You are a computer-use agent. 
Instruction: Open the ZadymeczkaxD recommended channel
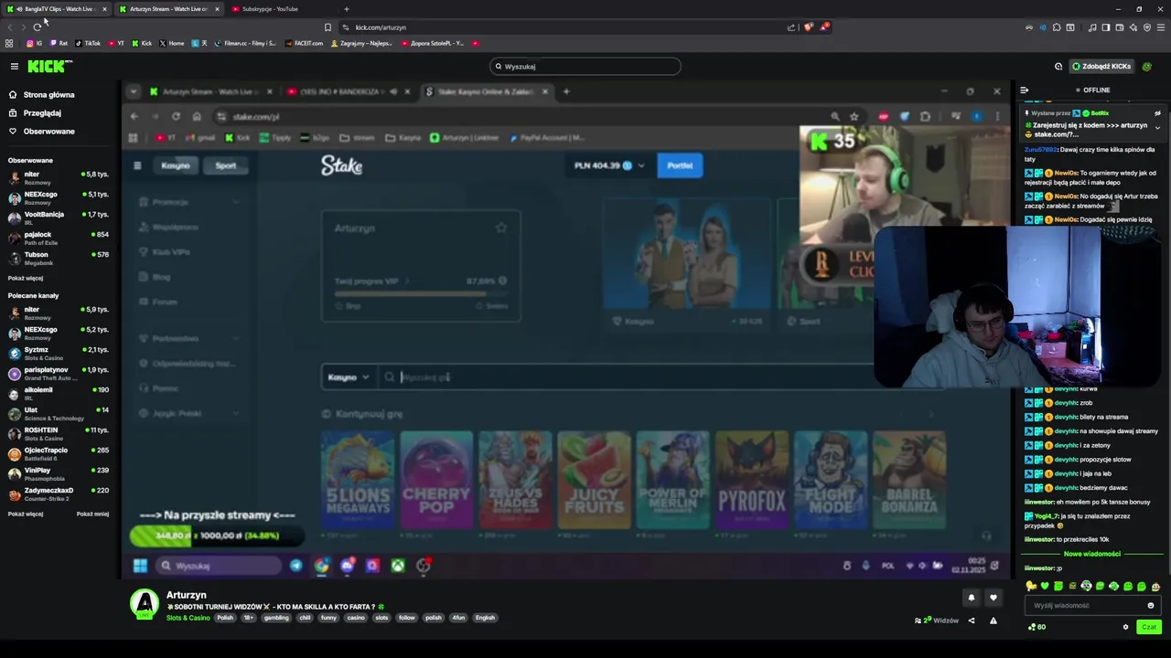(58, 493)
